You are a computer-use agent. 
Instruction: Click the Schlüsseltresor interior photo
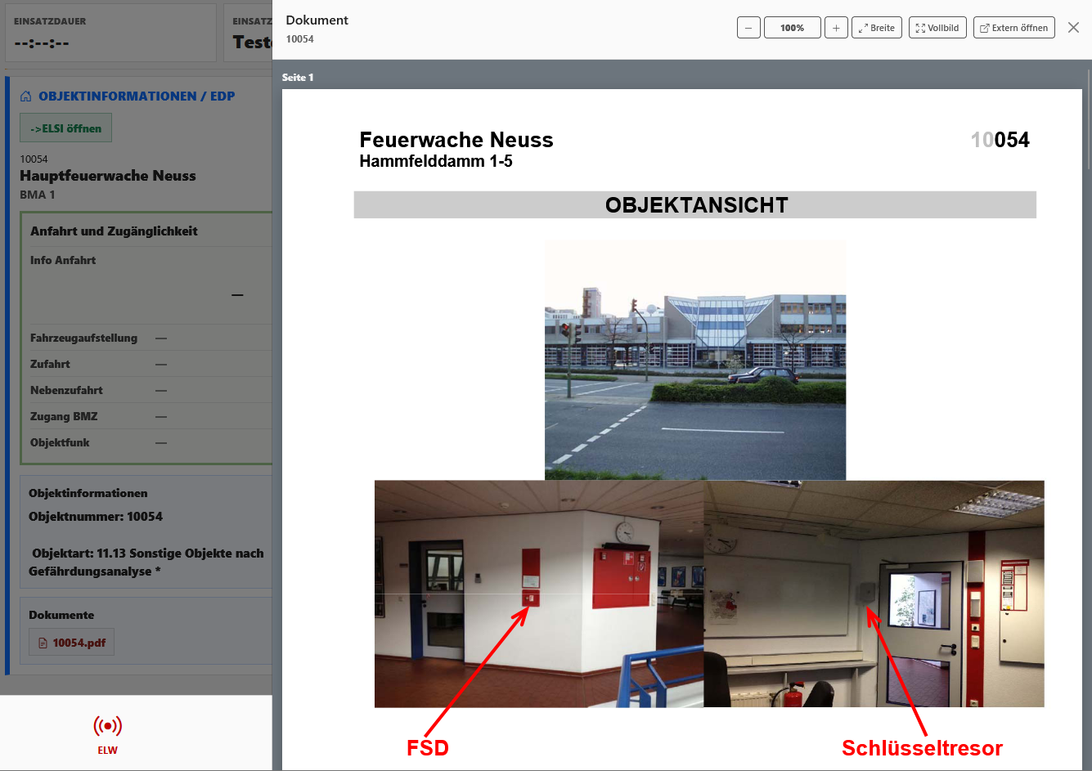coord(874,594)
